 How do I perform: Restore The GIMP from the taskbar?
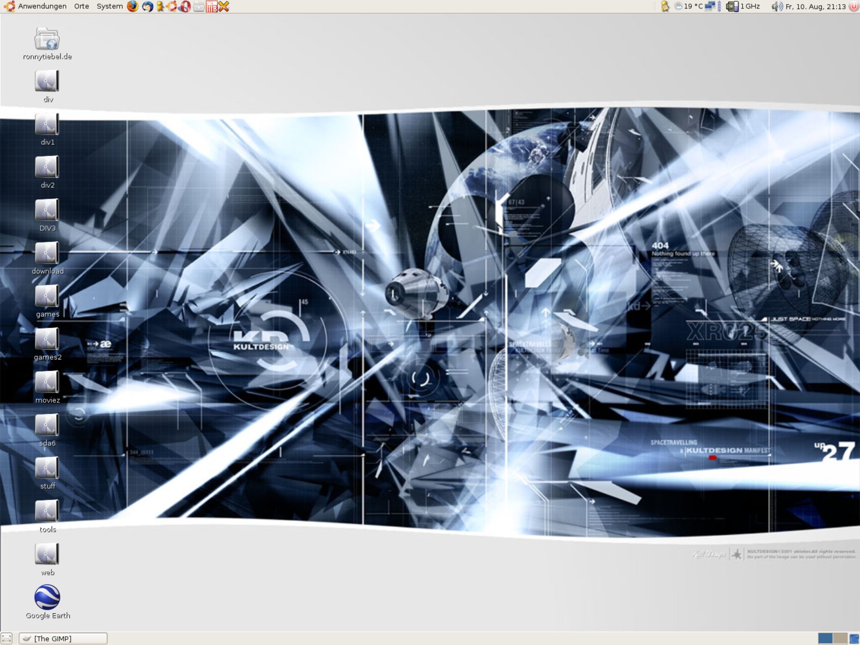(63, 639)
